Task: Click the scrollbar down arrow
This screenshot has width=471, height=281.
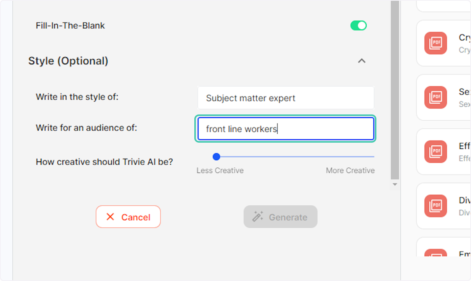Action: coord(395,185)
